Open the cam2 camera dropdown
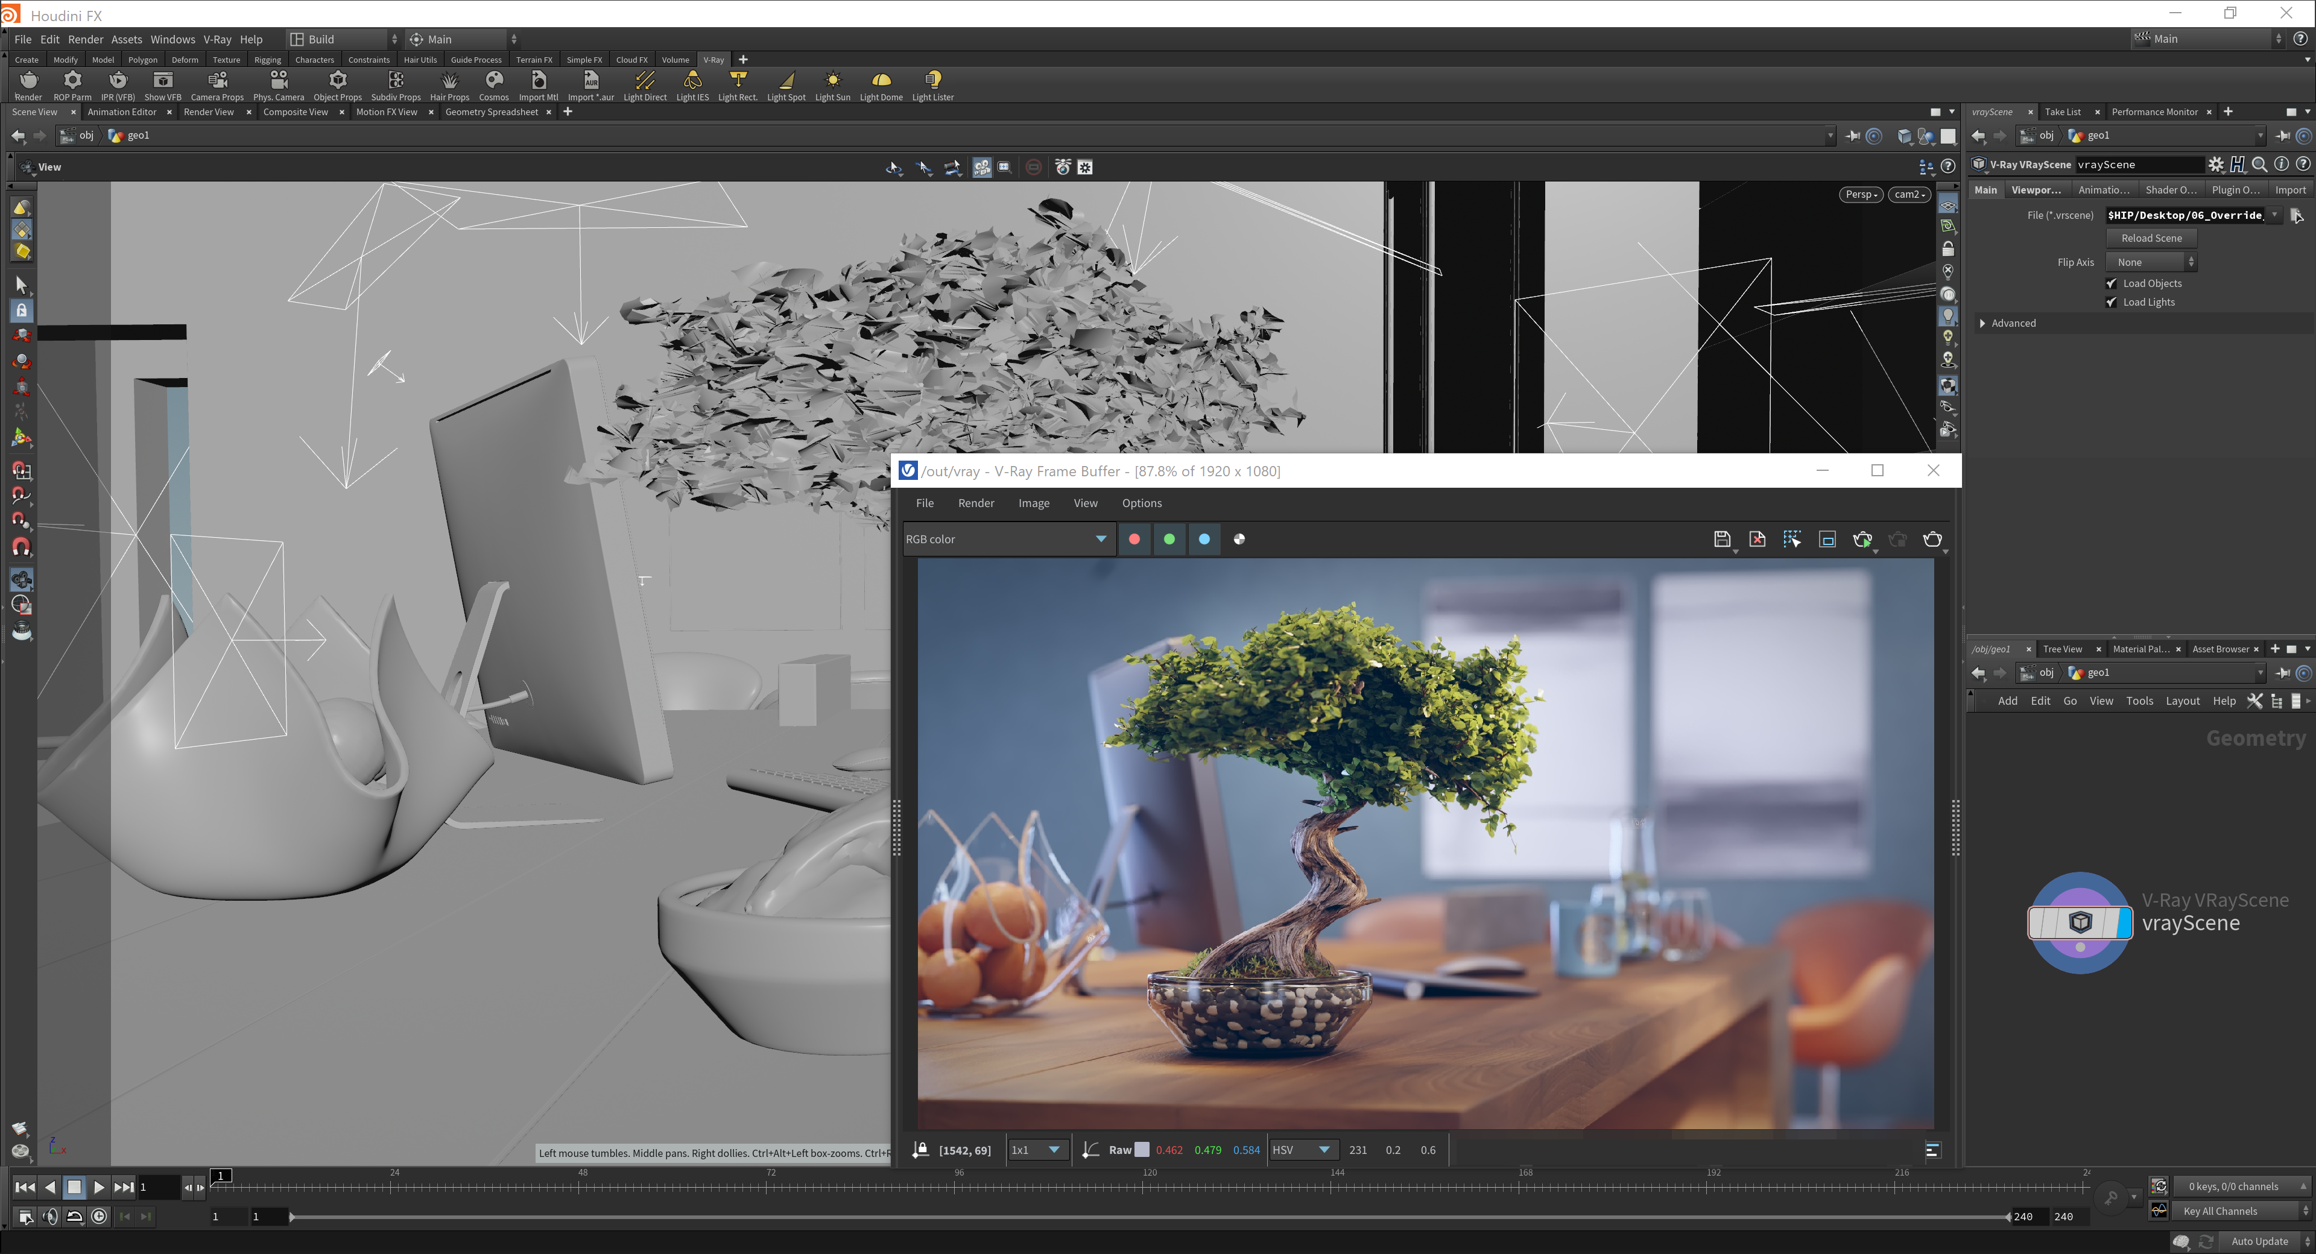 [x=1909, y=194]
